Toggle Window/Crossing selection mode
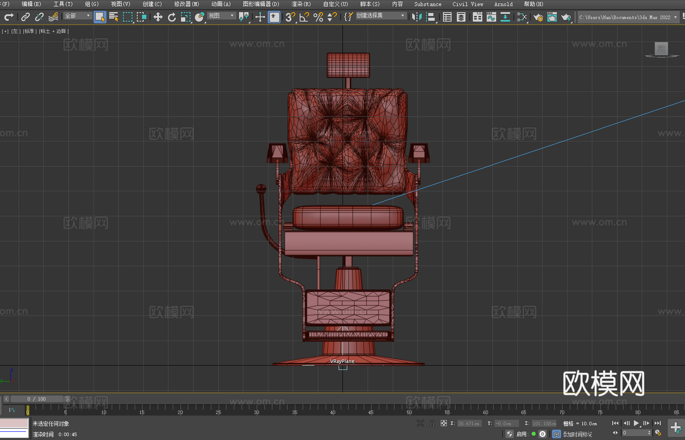Viewport: 685px width, 440px height. pos(142,17)
